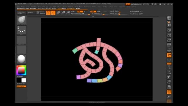Select the Move transform icon in top shelf

[58, 13]
